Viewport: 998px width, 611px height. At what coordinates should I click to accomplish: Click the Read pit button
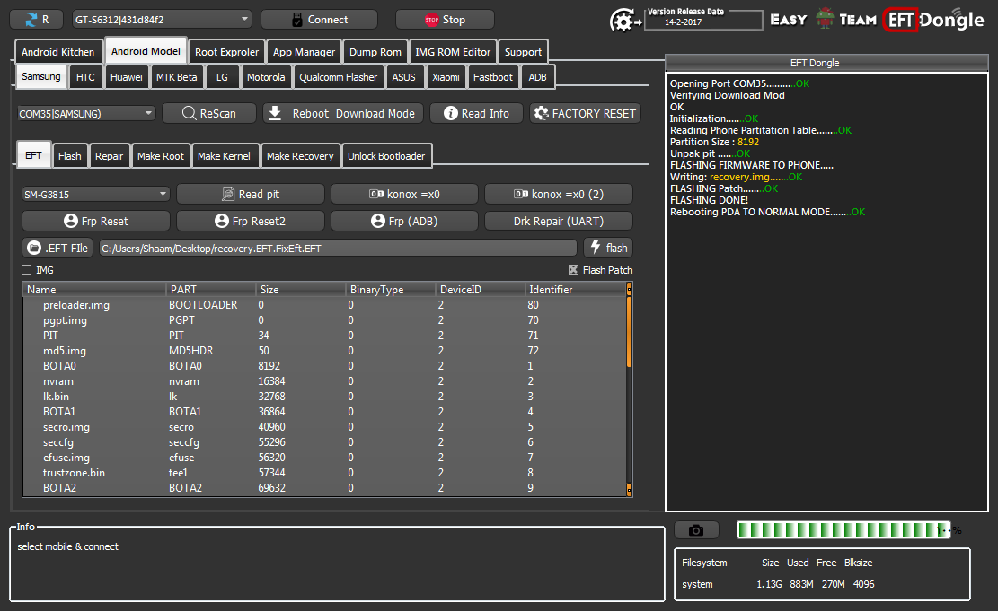click(x=250, y=194)
